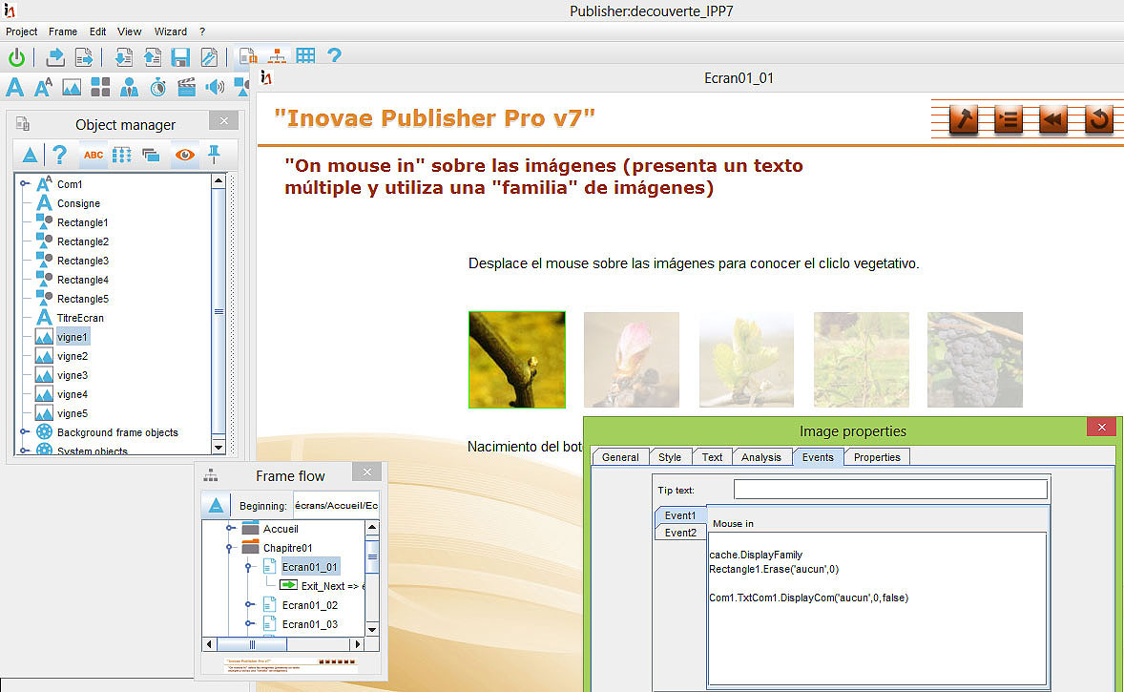Open the page settings wrench icon
This screenshot has height=692, width=1124.
pos(209,56)
